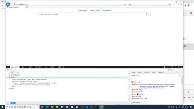Viewport: 194px width, 109px height.
Task: Click the Second Menu link
Action: pyautogui.click(x=95, y=11)
